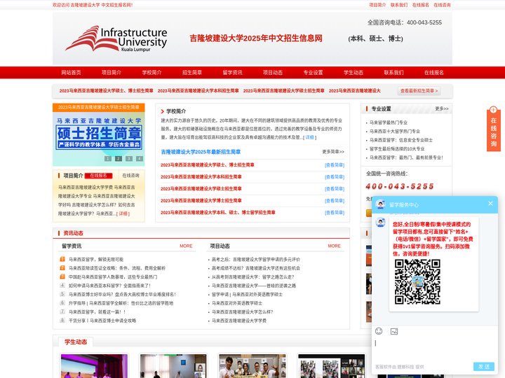Click 更多>> in 专业设置 panel
The image size is (505, 378).
(442, 108)
